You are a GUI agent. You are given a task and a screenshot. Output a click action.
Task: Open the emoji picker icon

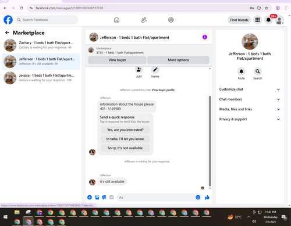point(198,198)
